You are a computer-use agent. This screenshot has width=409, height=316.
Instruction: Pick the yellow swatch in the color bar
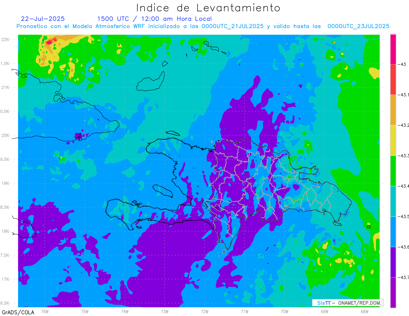[x=393, y=140]
